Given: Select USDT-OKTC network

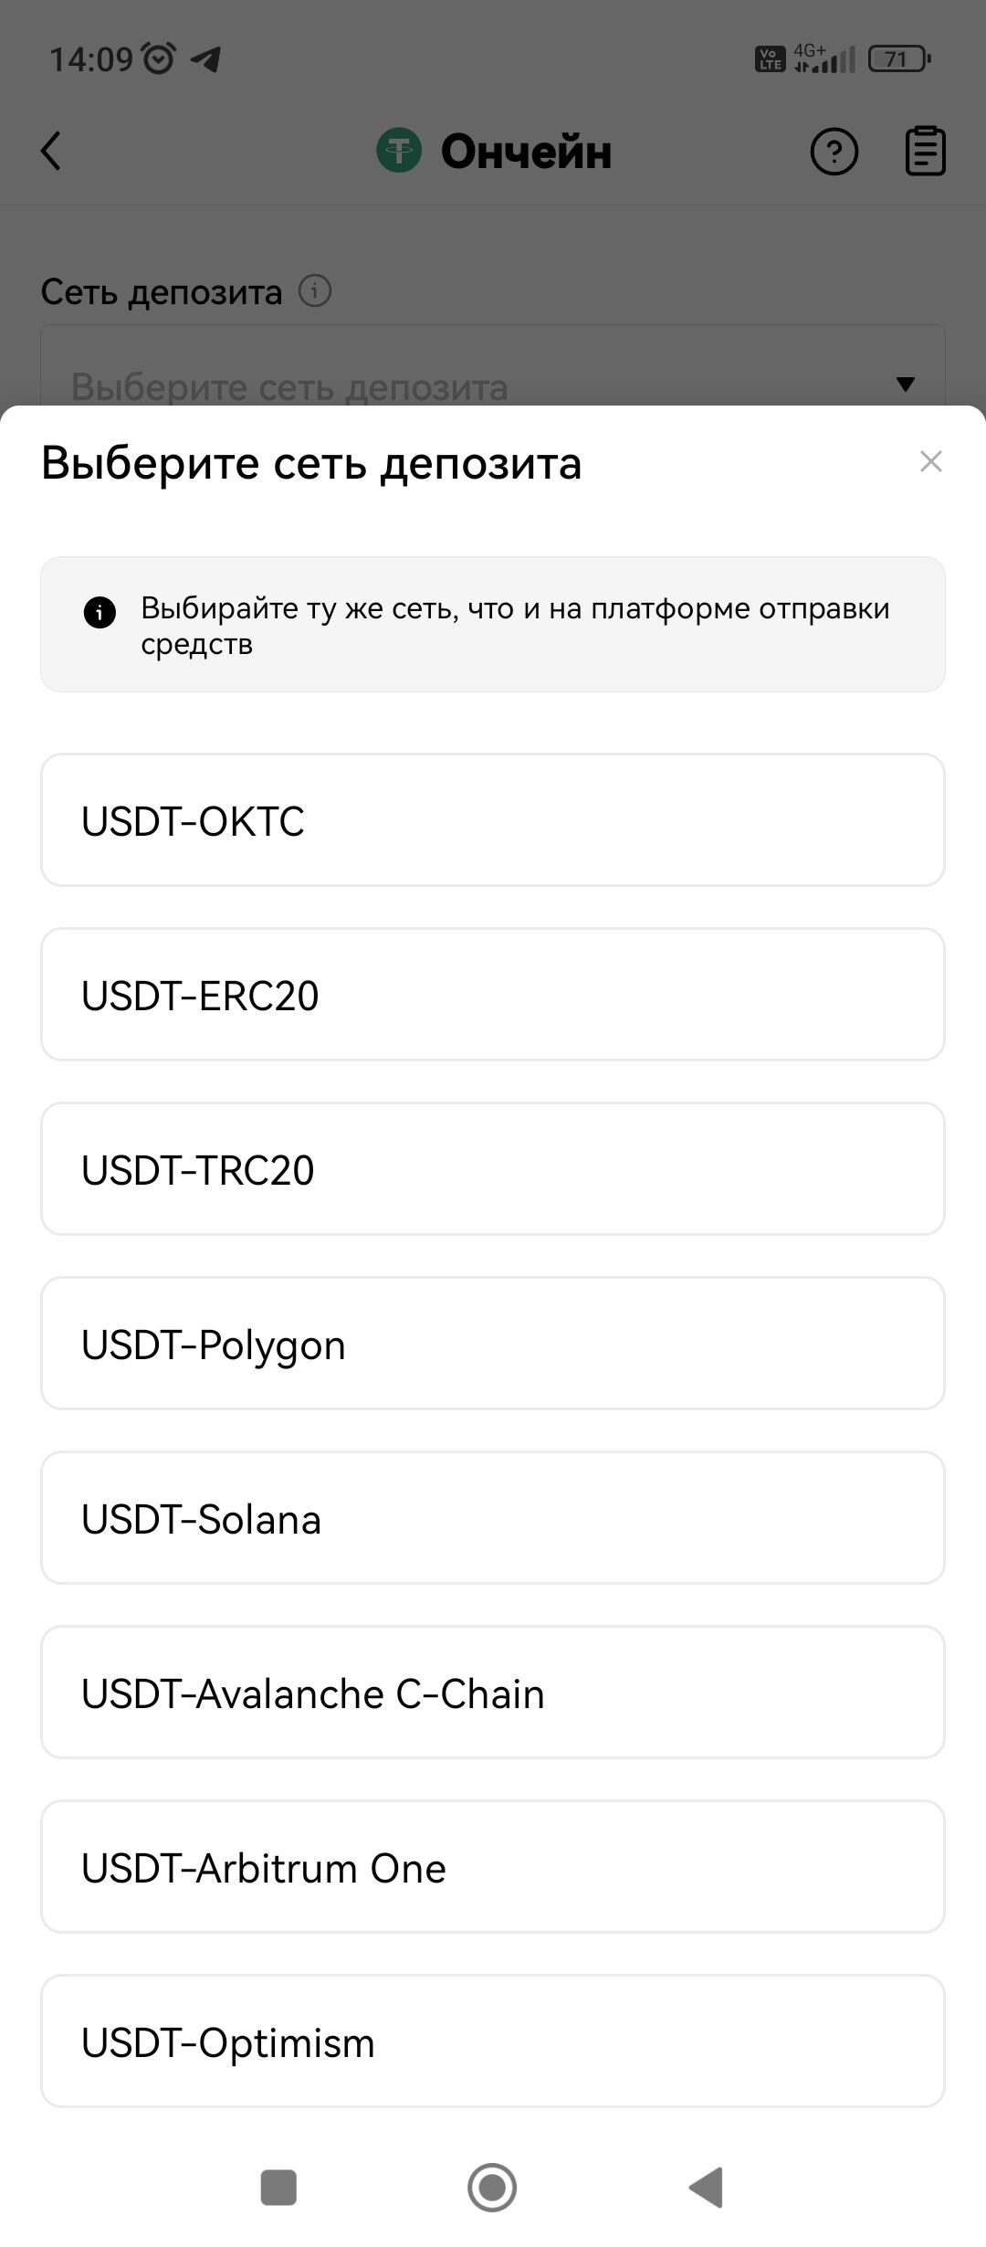Looking at the screenshot, I should 493,820.
